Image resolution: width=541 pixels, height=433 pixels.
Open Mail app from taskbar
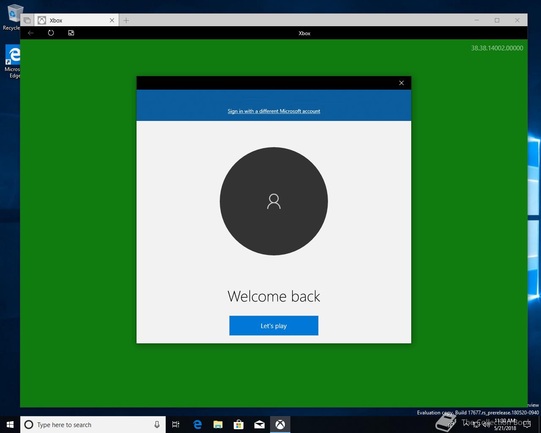pos(260,425)
